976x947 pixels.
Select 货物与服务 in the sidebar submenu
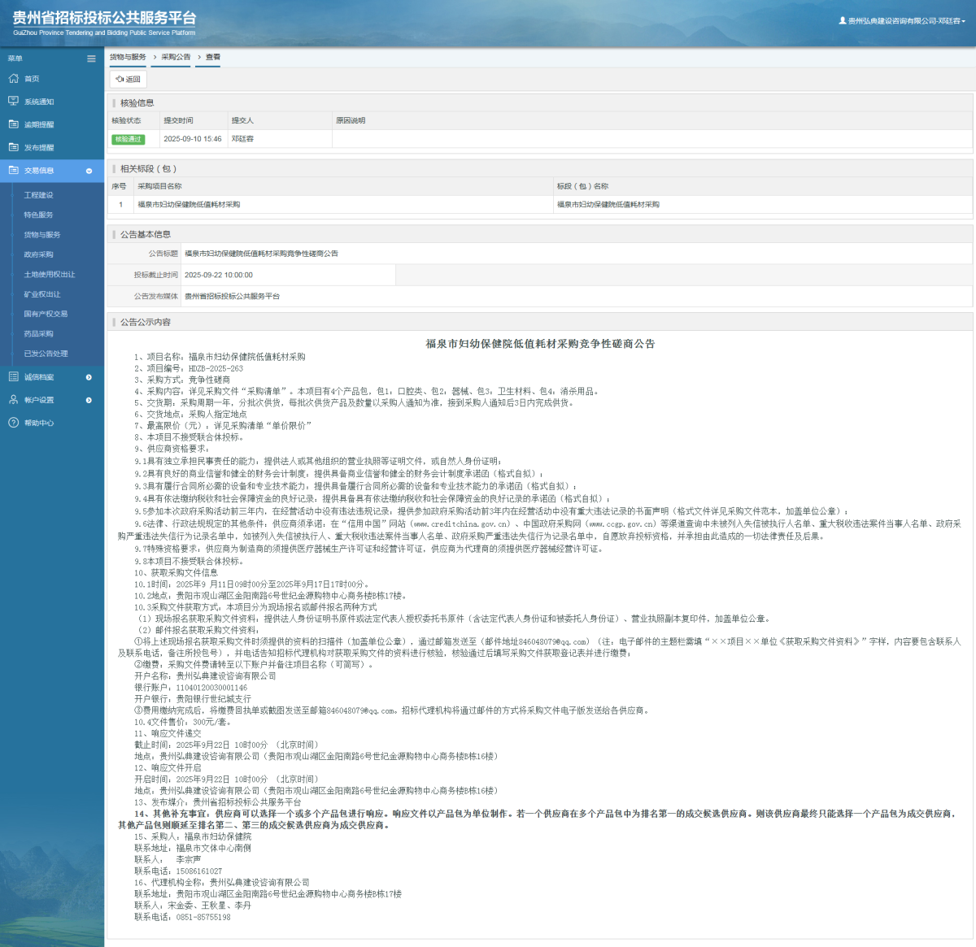point(42,235)
